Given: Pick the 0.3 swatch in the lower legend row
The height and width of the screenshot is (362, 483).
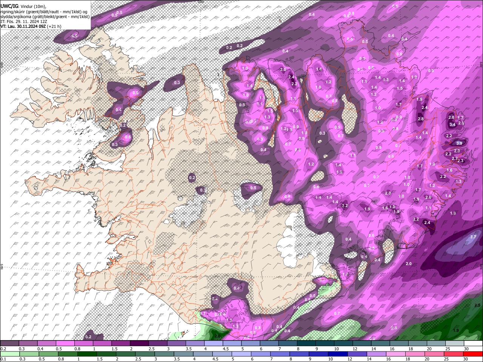Looking at the screenshot, I should tap(29, 354).
